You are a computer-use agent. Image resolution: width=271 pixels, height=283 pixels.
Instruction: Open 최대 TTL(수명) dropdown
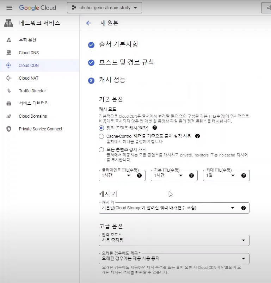pos(226,176)
